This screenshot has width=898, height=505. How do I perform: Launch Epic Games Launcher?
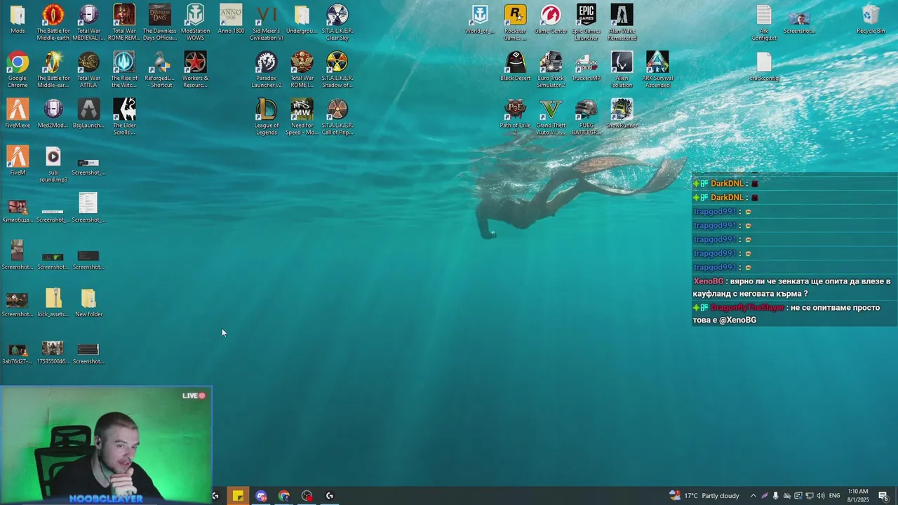587,22
